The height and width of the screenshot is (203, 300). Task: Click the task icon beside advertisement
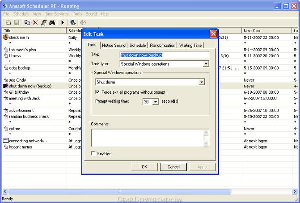click(x=6, y=110)
